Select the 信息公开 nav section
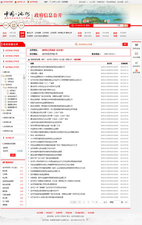The height and width of the screenshot is (225, 142). (22, 34)
